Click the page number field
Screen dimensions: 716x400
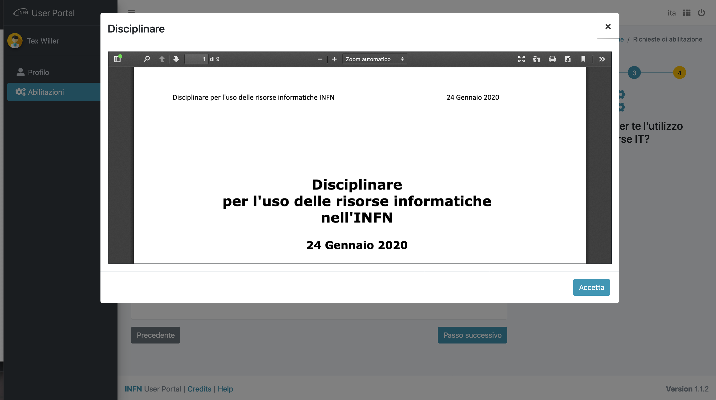[196, 59]
